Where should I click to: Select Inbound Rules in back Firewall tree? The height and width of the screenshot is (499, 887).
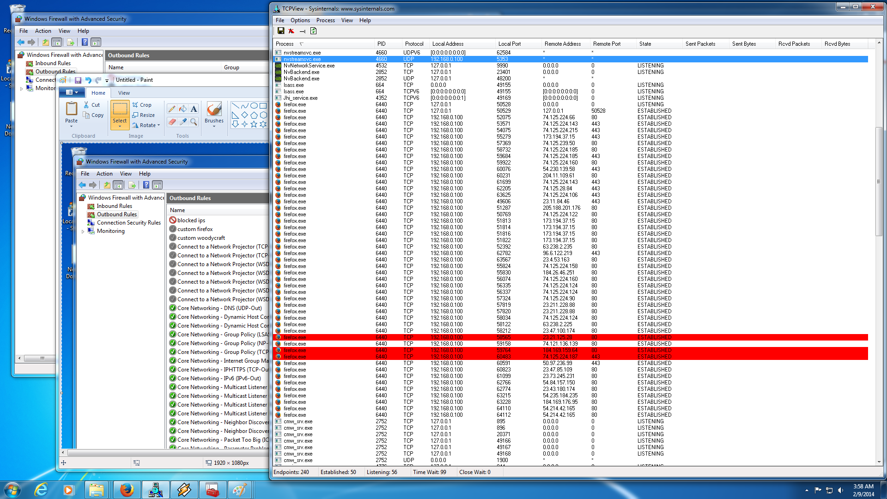[53, 63]
